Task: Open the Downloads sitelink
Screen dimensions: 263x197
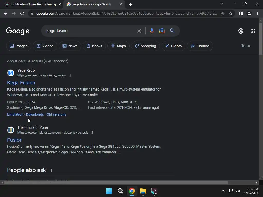Action: click(x=35, y=114)
